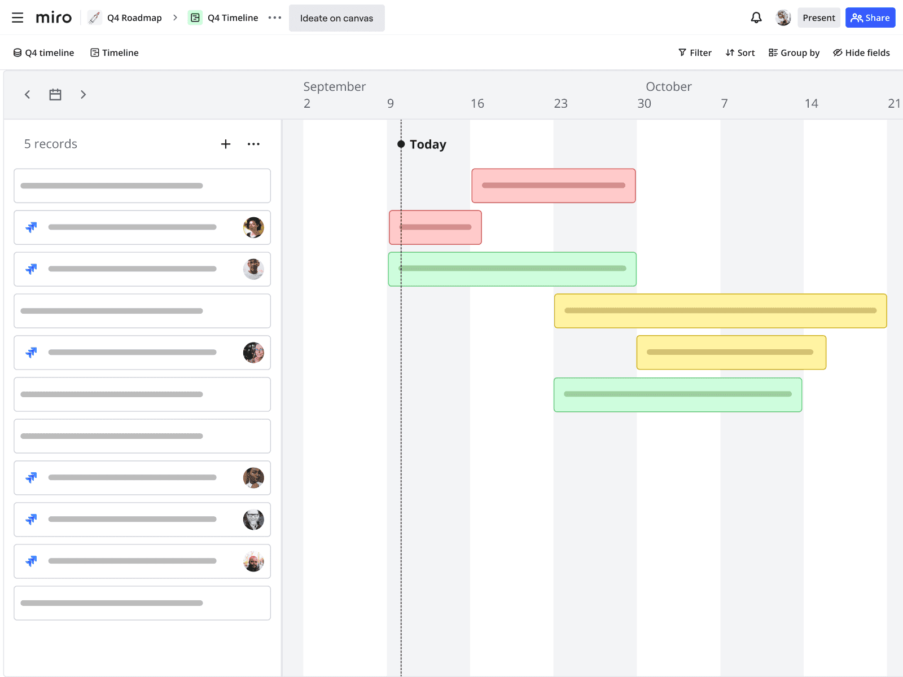Image resolution: width=903 pixels, height=677 pixels.
Task: Open the calendar date picker icon
Action: tap(55, 95)
